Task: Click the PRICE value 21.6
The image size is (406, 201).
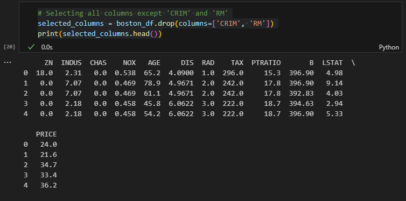Action: (48, 155)
